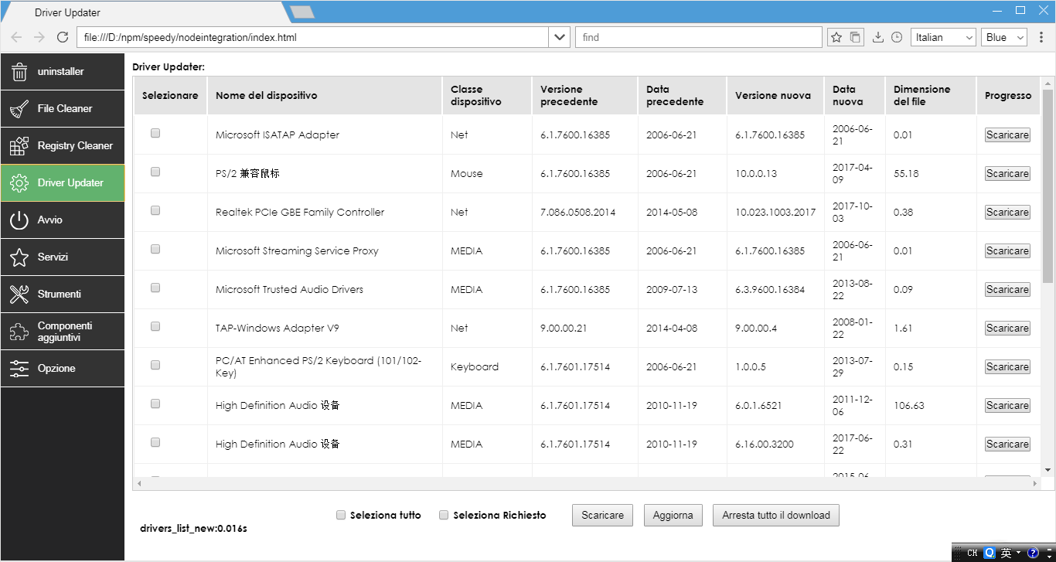Click the Strumenti wrench icon
The image size is (1056, 562).
[19, 295]
